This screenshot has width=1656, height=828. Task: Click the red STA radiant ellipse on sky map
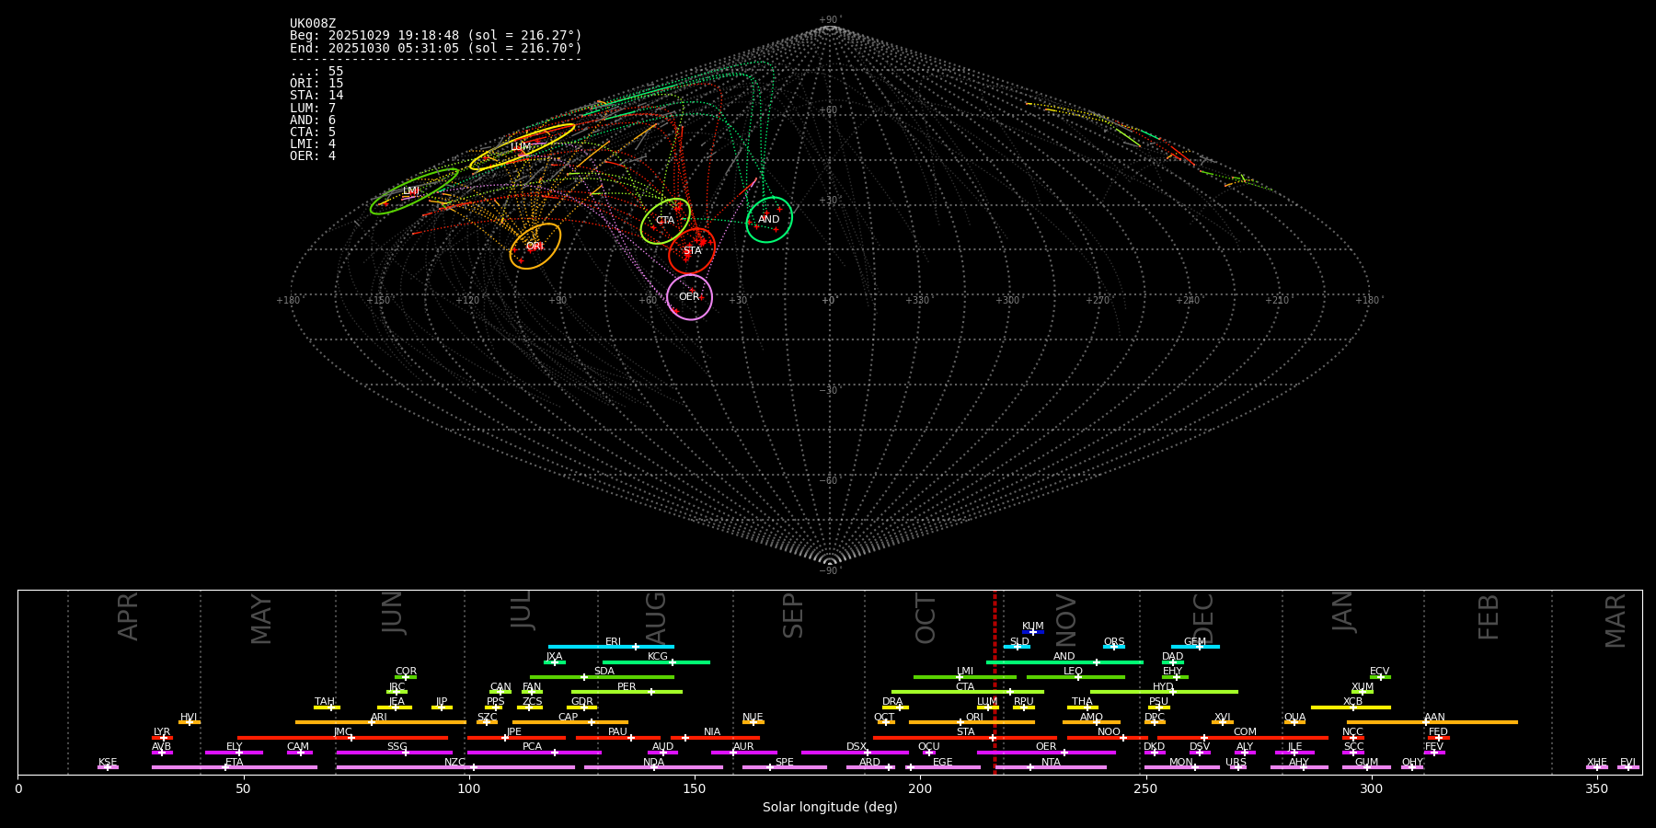click(x=692, y=251)
